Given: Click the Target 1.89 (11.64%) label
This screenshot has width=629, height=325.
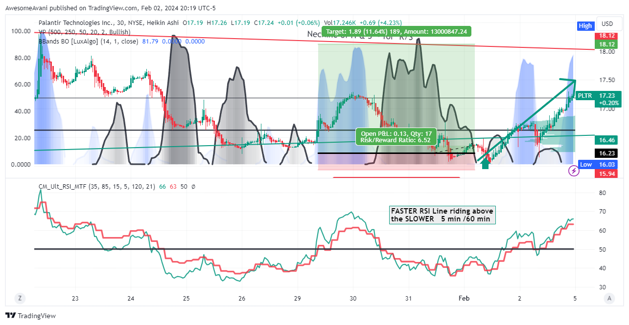Looking at the screenshot, I should (397, 31).
